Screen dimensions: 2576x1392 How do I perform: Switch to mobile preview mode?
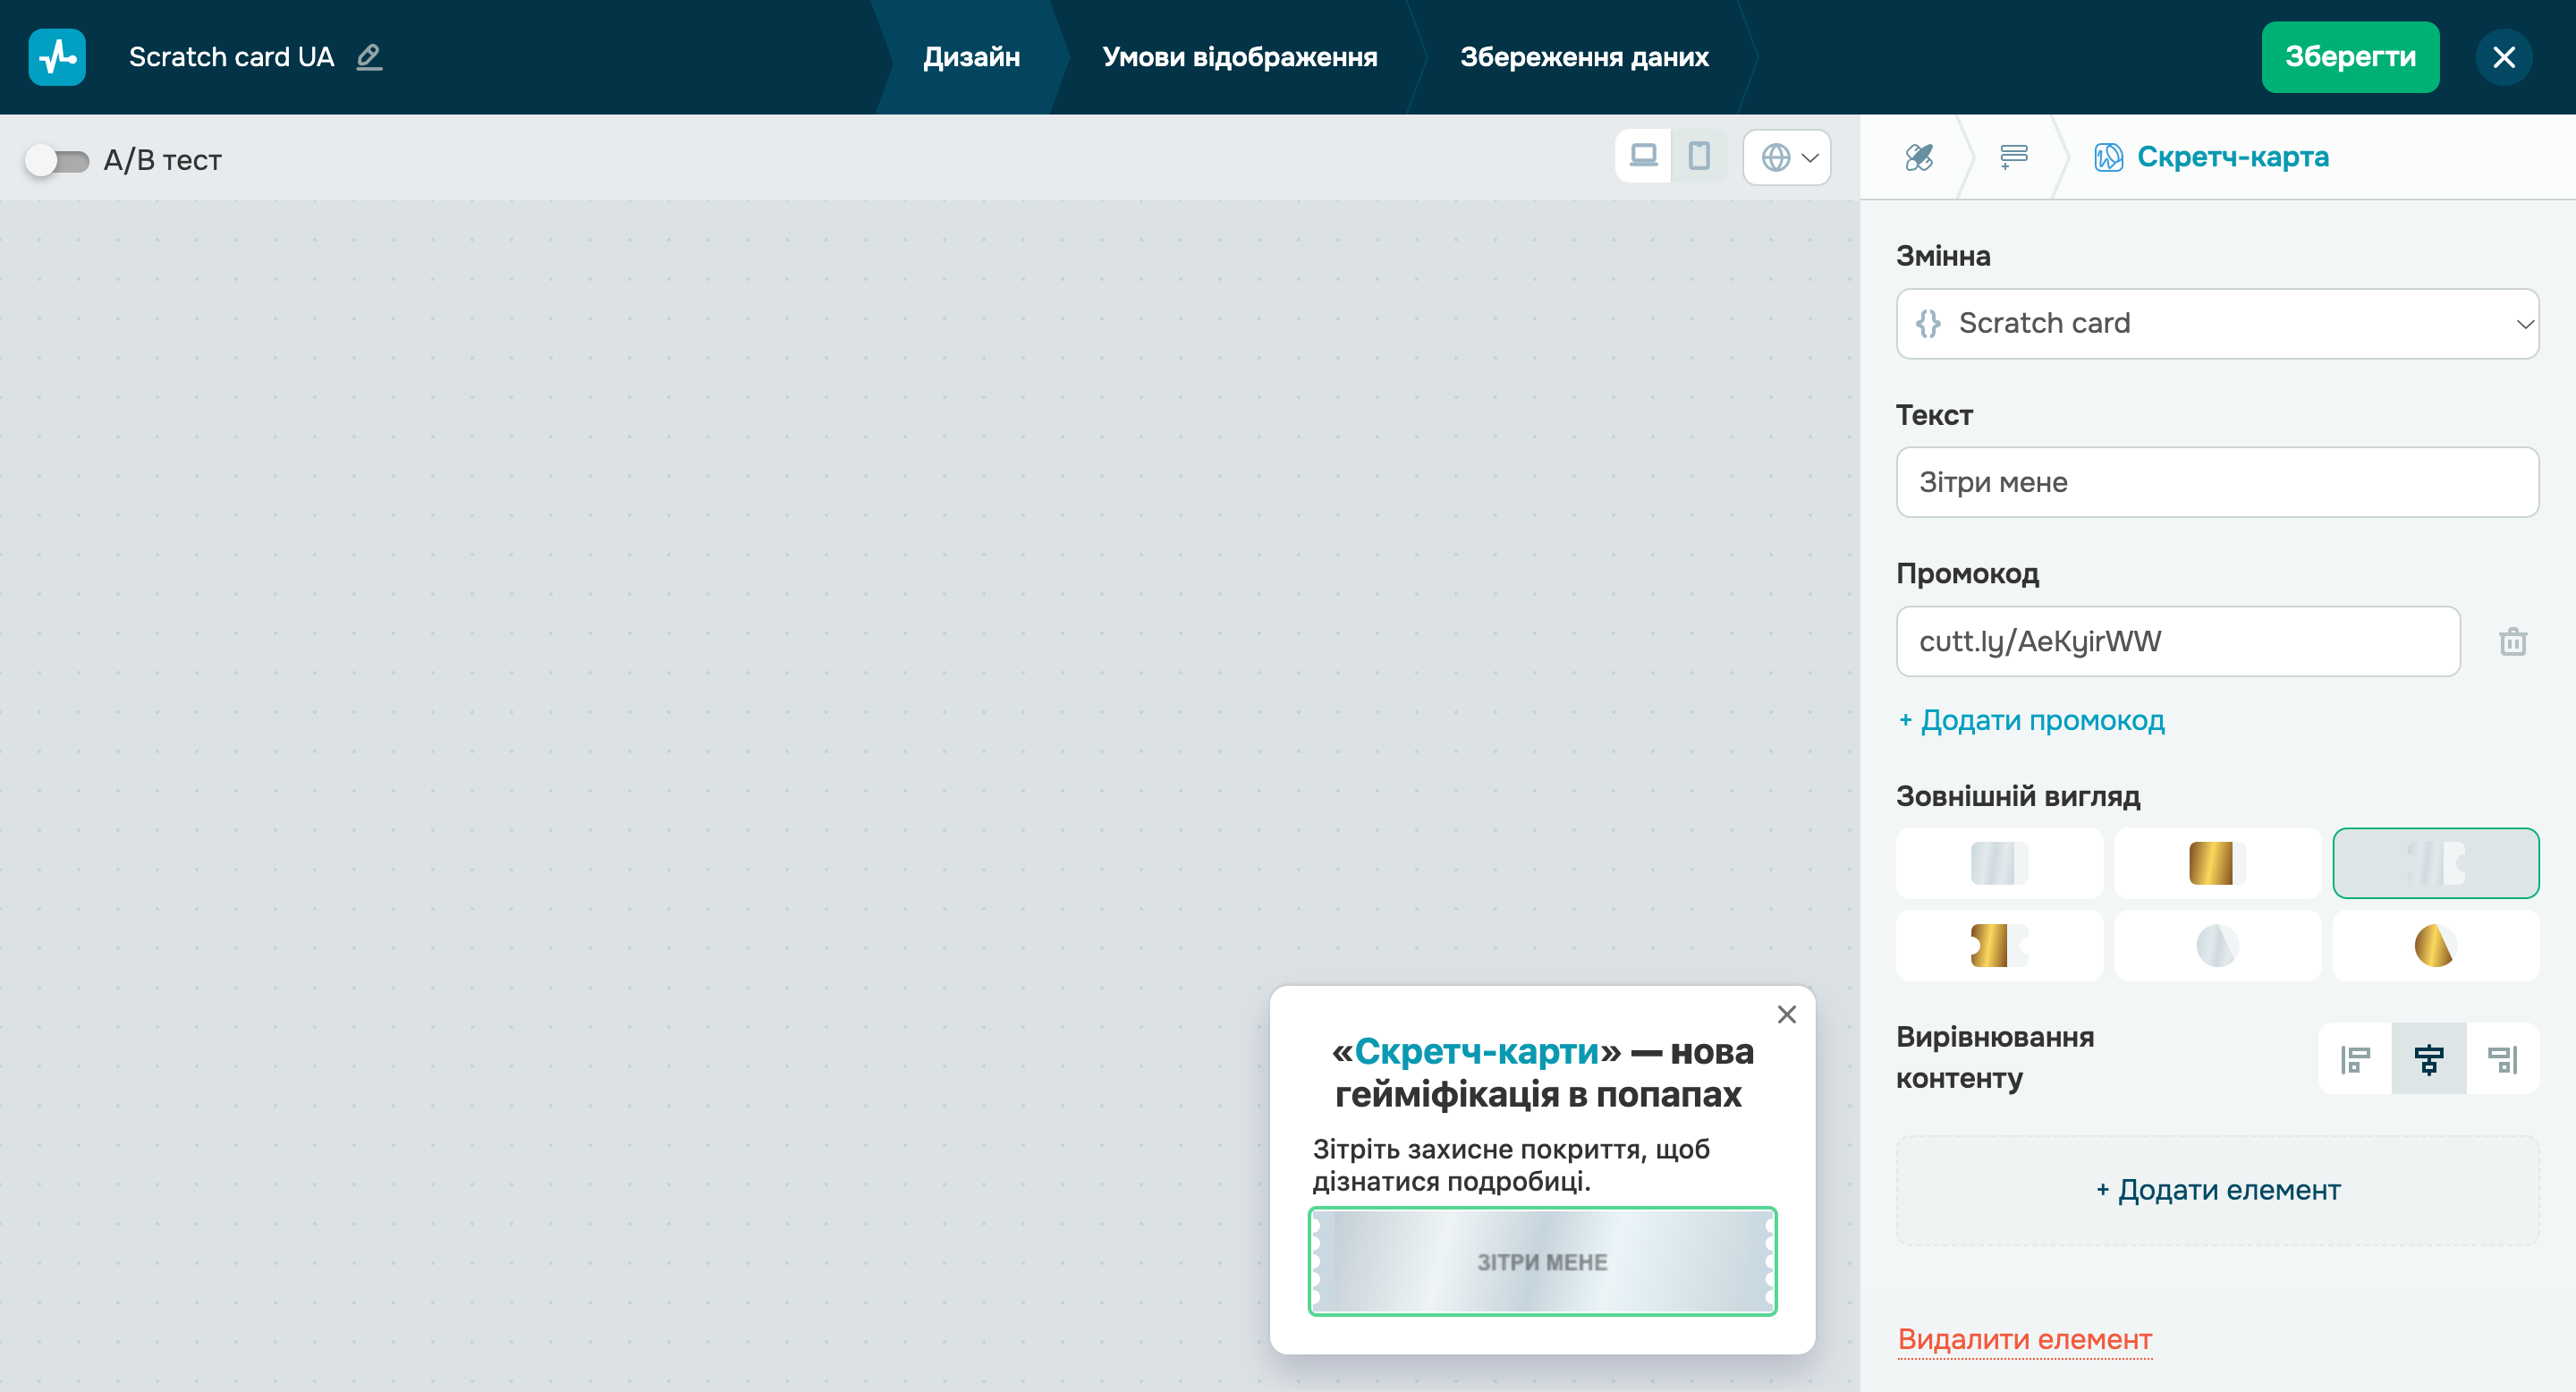tap(1699, 157)
